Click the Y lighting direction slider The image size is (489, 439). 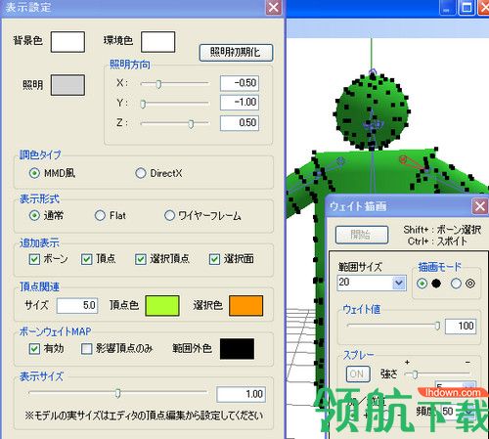pyautogui.click(x=174, y=104)
